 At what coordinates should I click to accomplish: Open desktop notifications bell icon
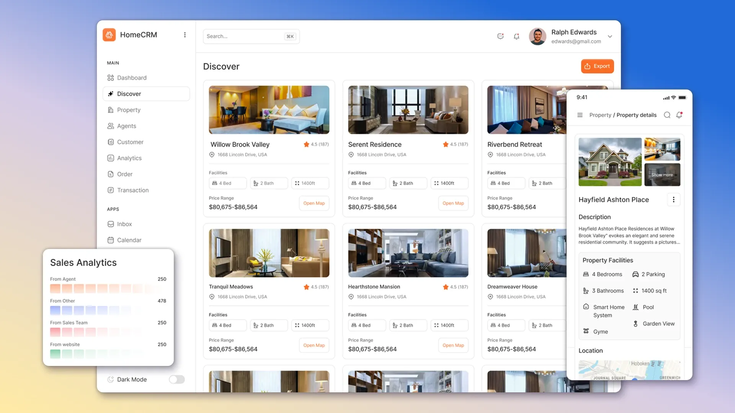[516, 36]
